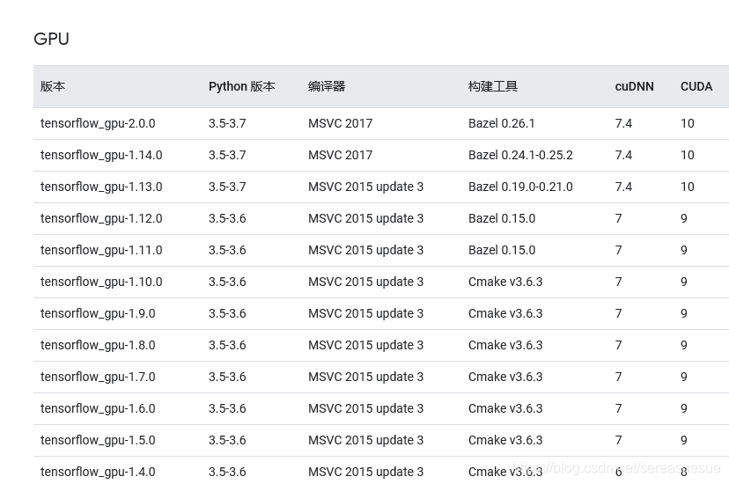Click Cmake v3.6.3 in tensorflow_gpu-1.9.0 row

coord(505,313)
